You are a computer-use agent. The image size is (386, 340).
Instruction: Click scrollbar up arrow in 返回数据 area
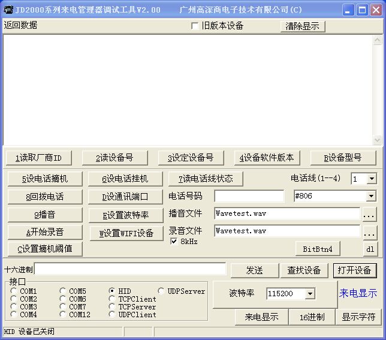tap(377, 40)
